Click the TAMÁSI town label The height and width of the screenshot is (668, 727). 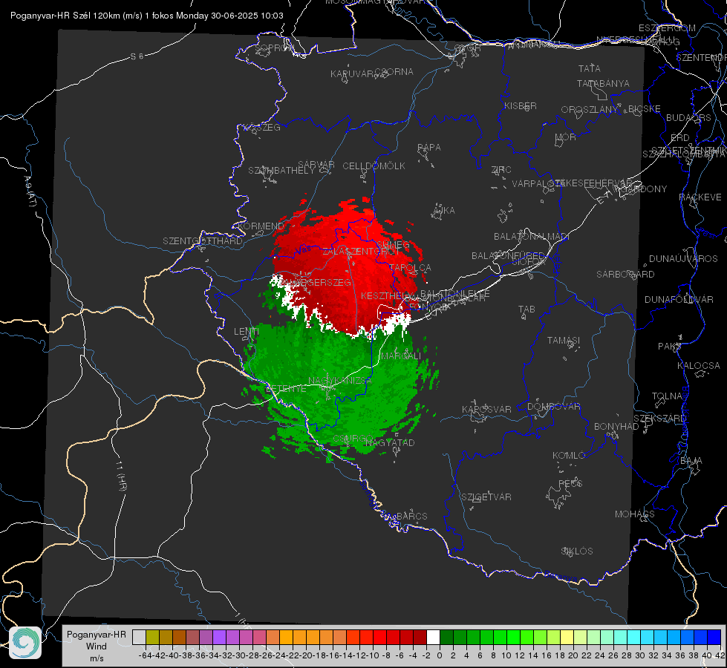564,340
